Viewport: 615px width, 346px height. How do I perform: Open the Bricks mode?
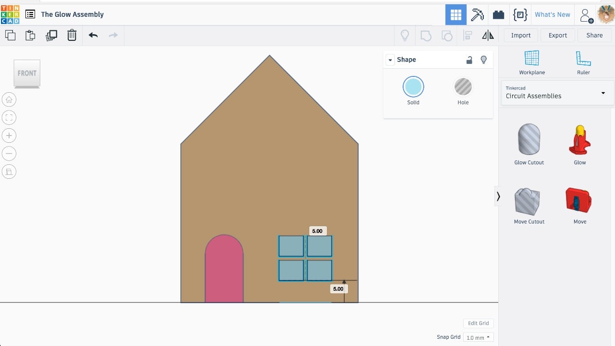point(499,14)
